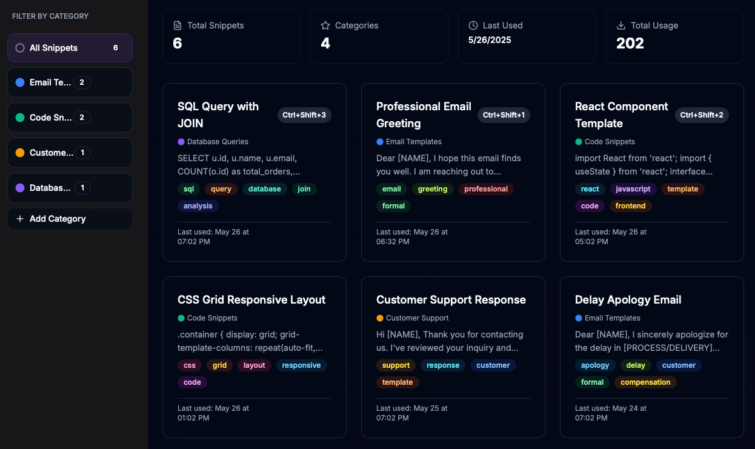Click the Ctrl+Shift+2 shortcut badge

coord(702,115)
